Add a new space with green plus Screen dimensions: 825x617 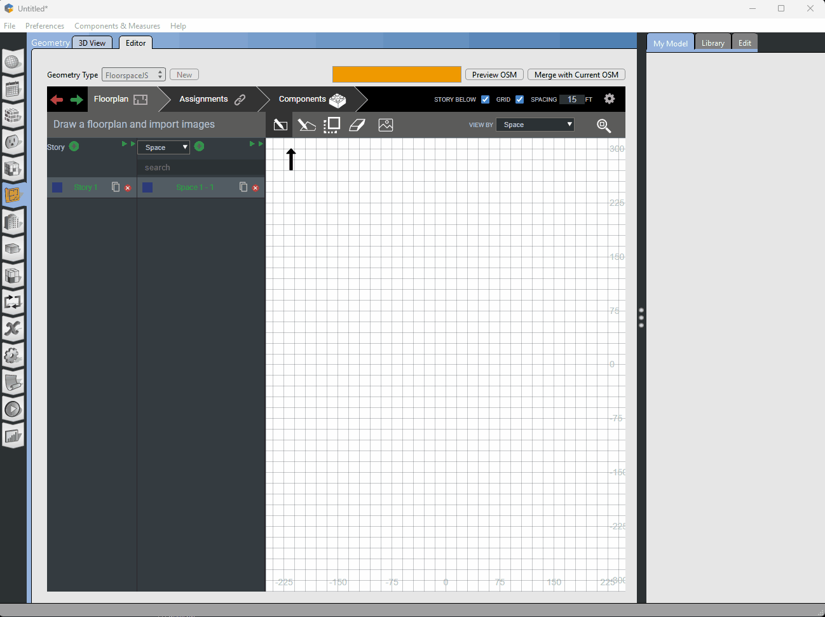click(199, 147)
